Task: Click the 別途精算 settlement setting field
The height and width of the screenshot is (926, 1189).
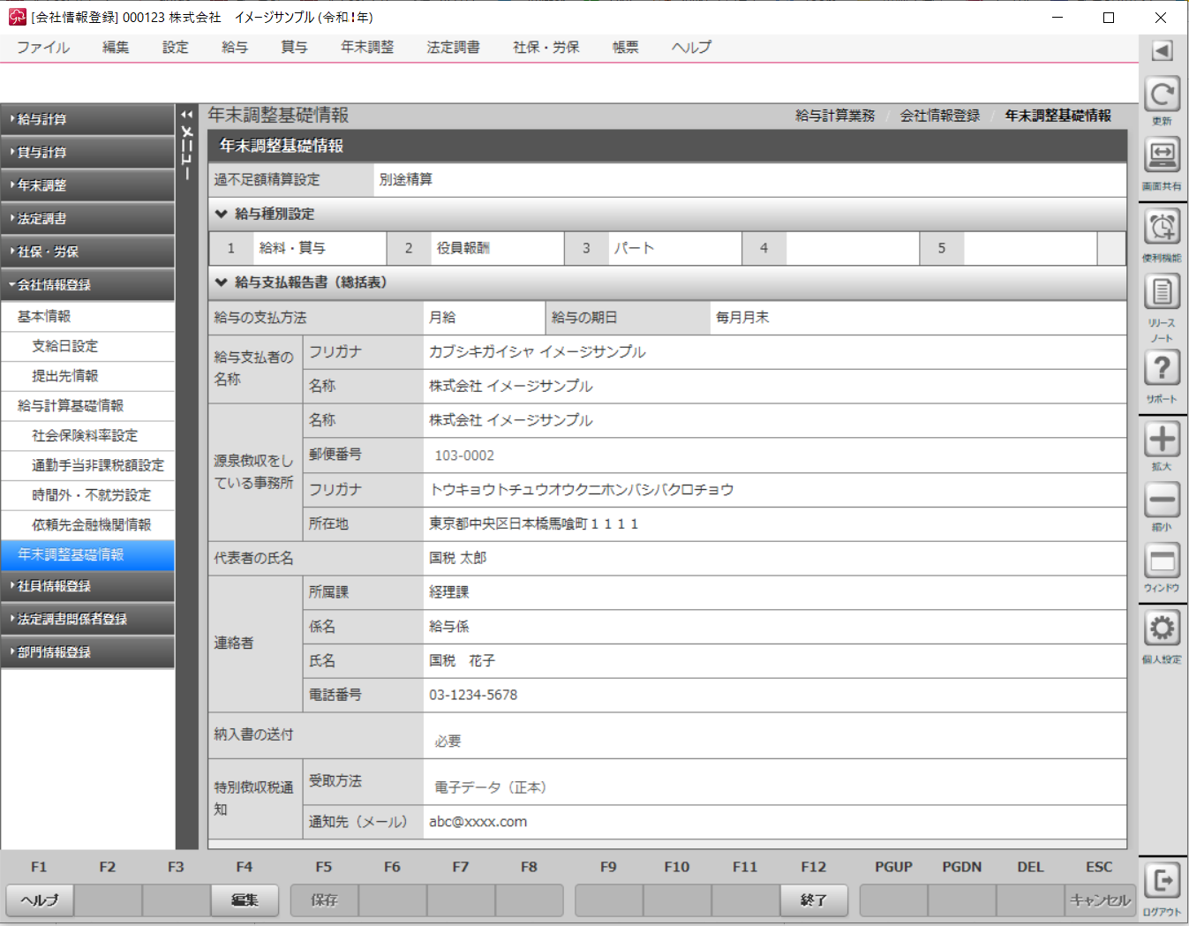Action: (x=749, y=179)
